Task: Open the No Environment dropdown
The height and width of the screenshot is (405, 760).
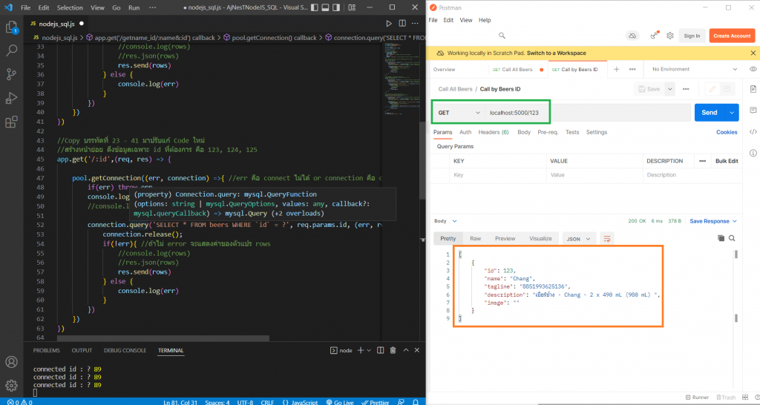Action: pyautogui.click(x=694, y=69)
